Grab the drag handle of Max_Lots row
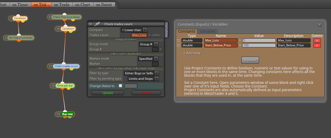Viewport: 331px width, 138px height. [x=178, y=40]
